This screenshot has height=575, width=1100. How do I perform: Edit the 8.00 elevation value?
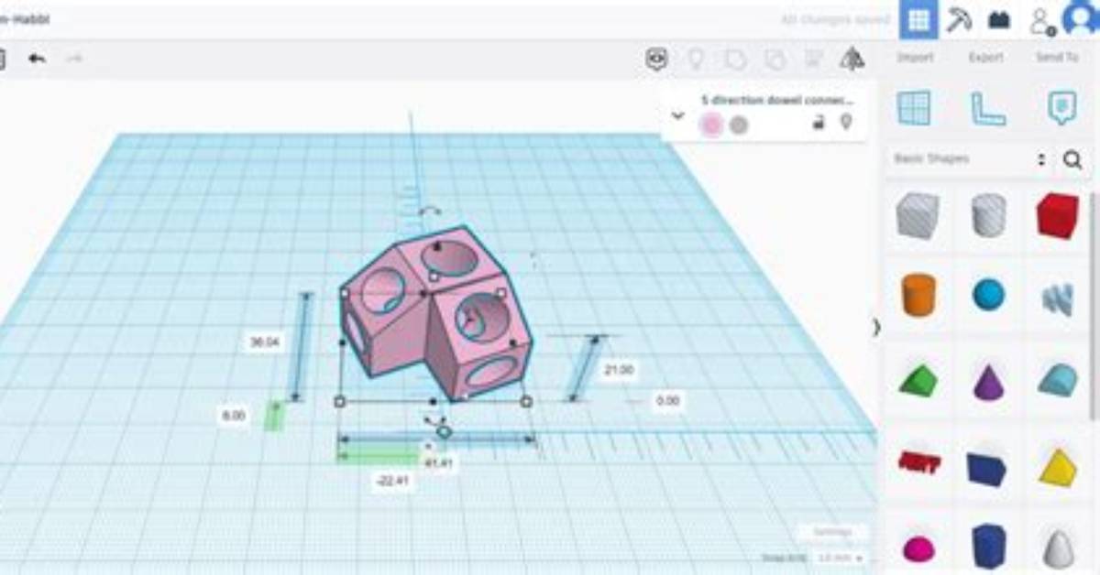click(x=234, y=416)
